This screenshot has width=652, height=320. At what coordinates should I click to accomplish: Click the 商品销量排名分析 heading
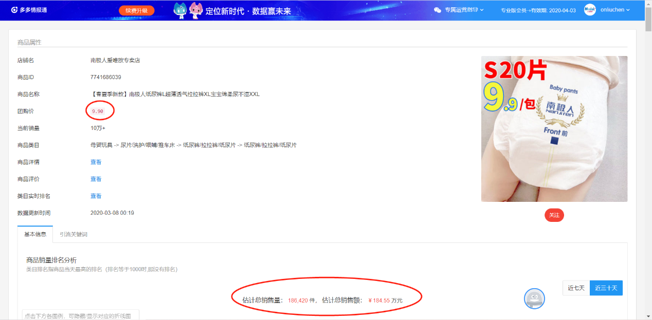51,260
